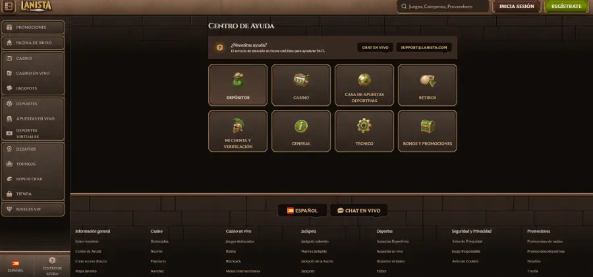This screenshot has height=277, width=593.
Task: Click the green money bag Depósitos icon
Action: [238, 80]
